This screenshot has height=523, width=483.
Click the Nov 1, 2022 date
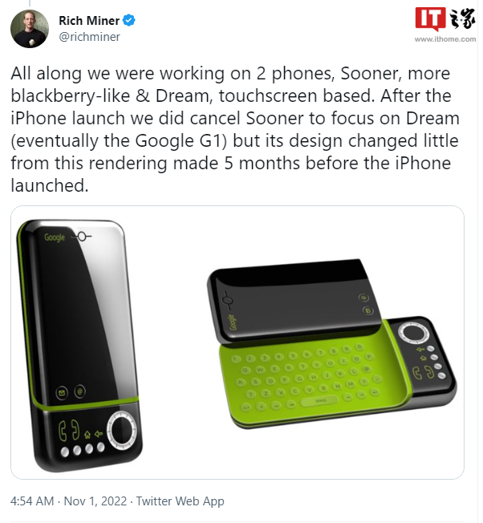coord(95,501)
